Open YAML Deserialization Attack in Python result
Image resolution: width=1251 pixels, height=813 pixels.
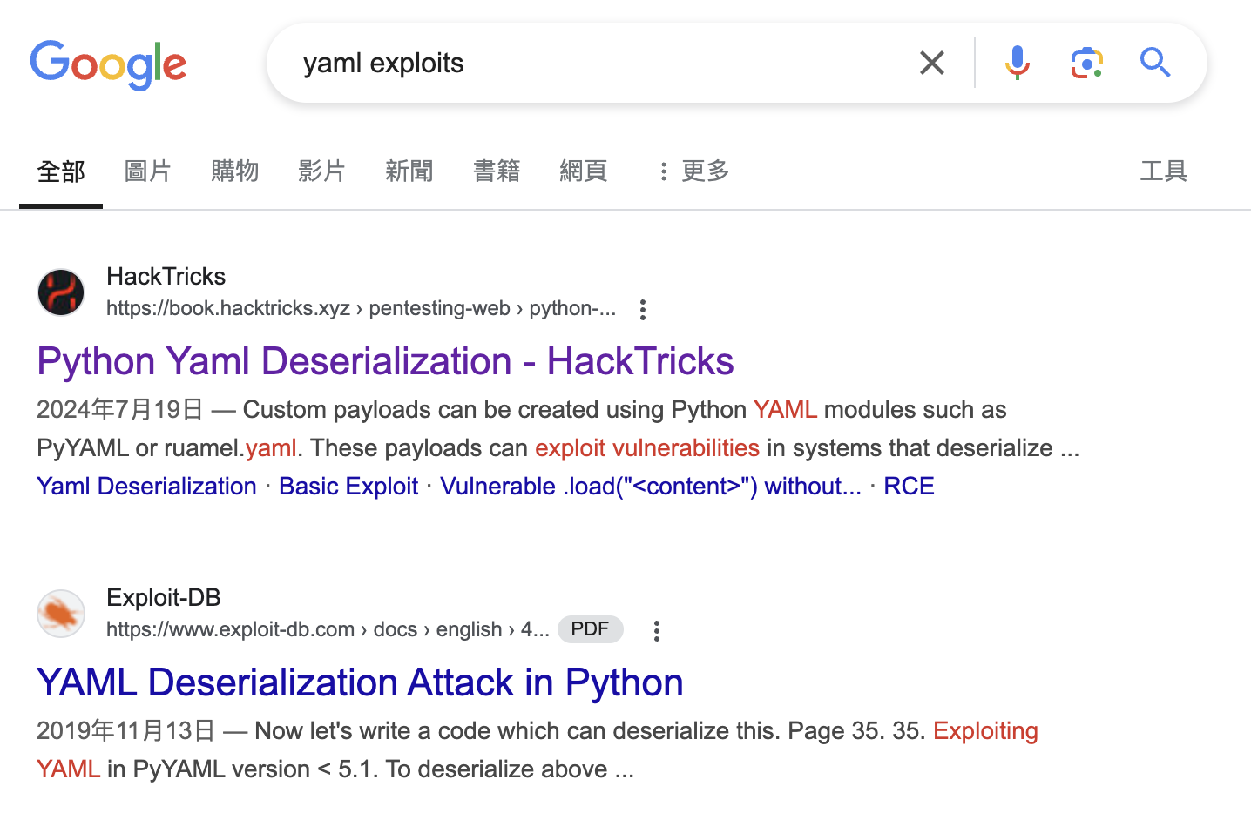coord(359,682)
